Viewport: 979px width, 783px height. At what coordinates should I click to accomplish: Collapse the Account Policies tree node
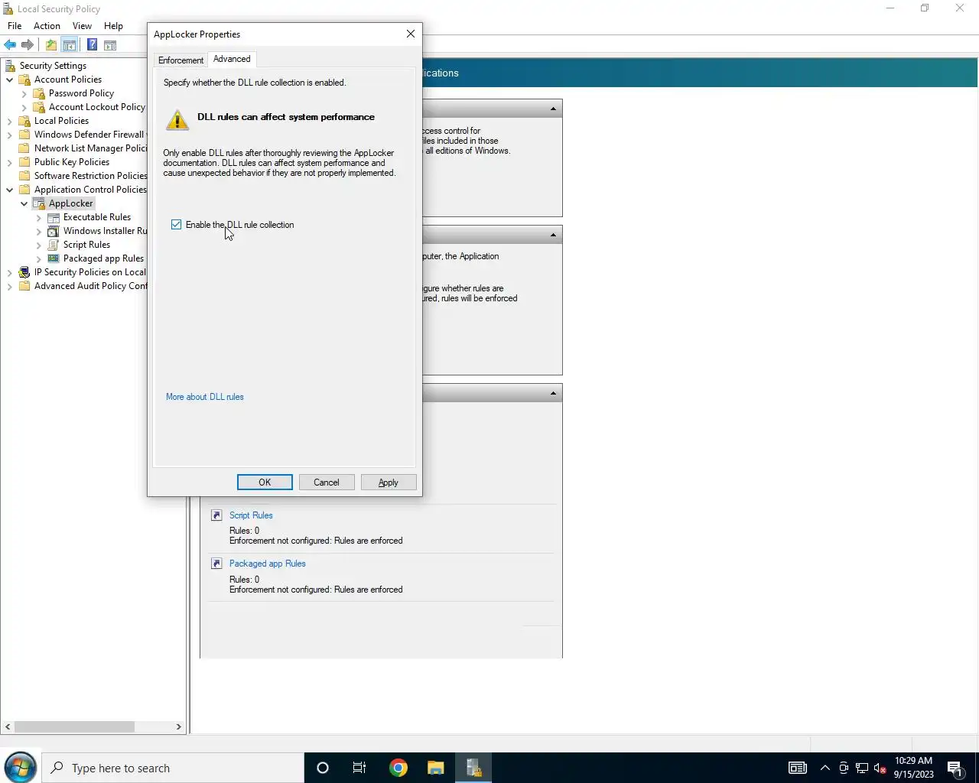coord(10,80)
